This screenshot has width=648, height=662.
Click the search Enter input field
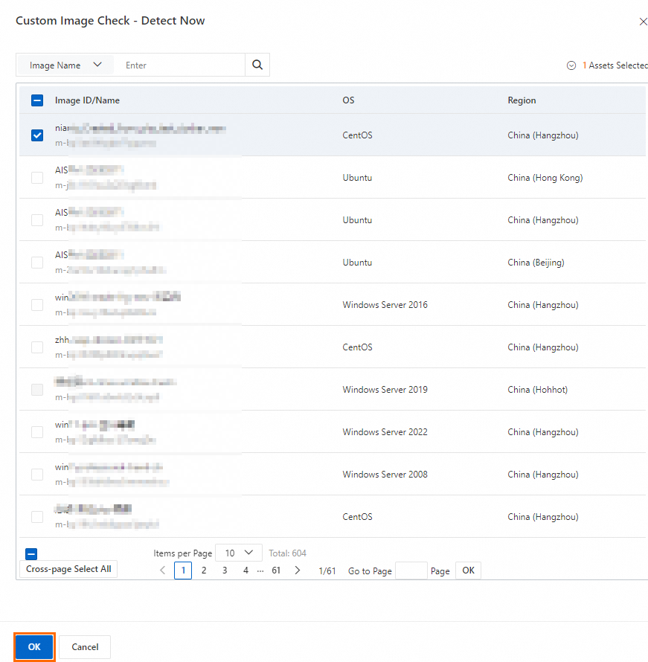point(179,65)
